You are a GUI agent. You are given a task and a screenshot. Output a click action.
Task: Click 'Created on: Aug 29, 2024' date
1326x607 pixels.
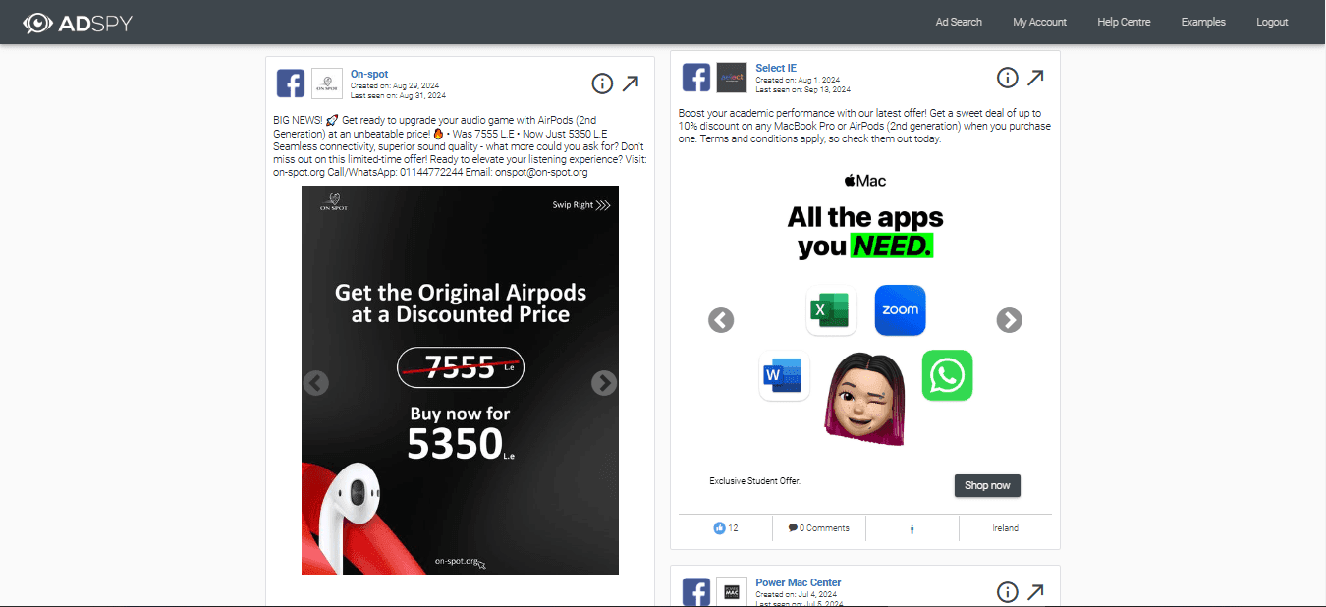point(394,85)
